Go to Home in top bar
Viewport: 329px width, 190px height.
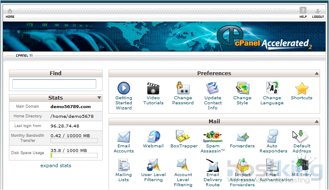coord(10,13)
